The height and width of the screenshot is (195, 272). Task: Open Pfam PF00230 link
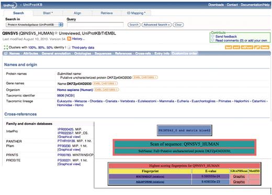[x=64, y=145]
